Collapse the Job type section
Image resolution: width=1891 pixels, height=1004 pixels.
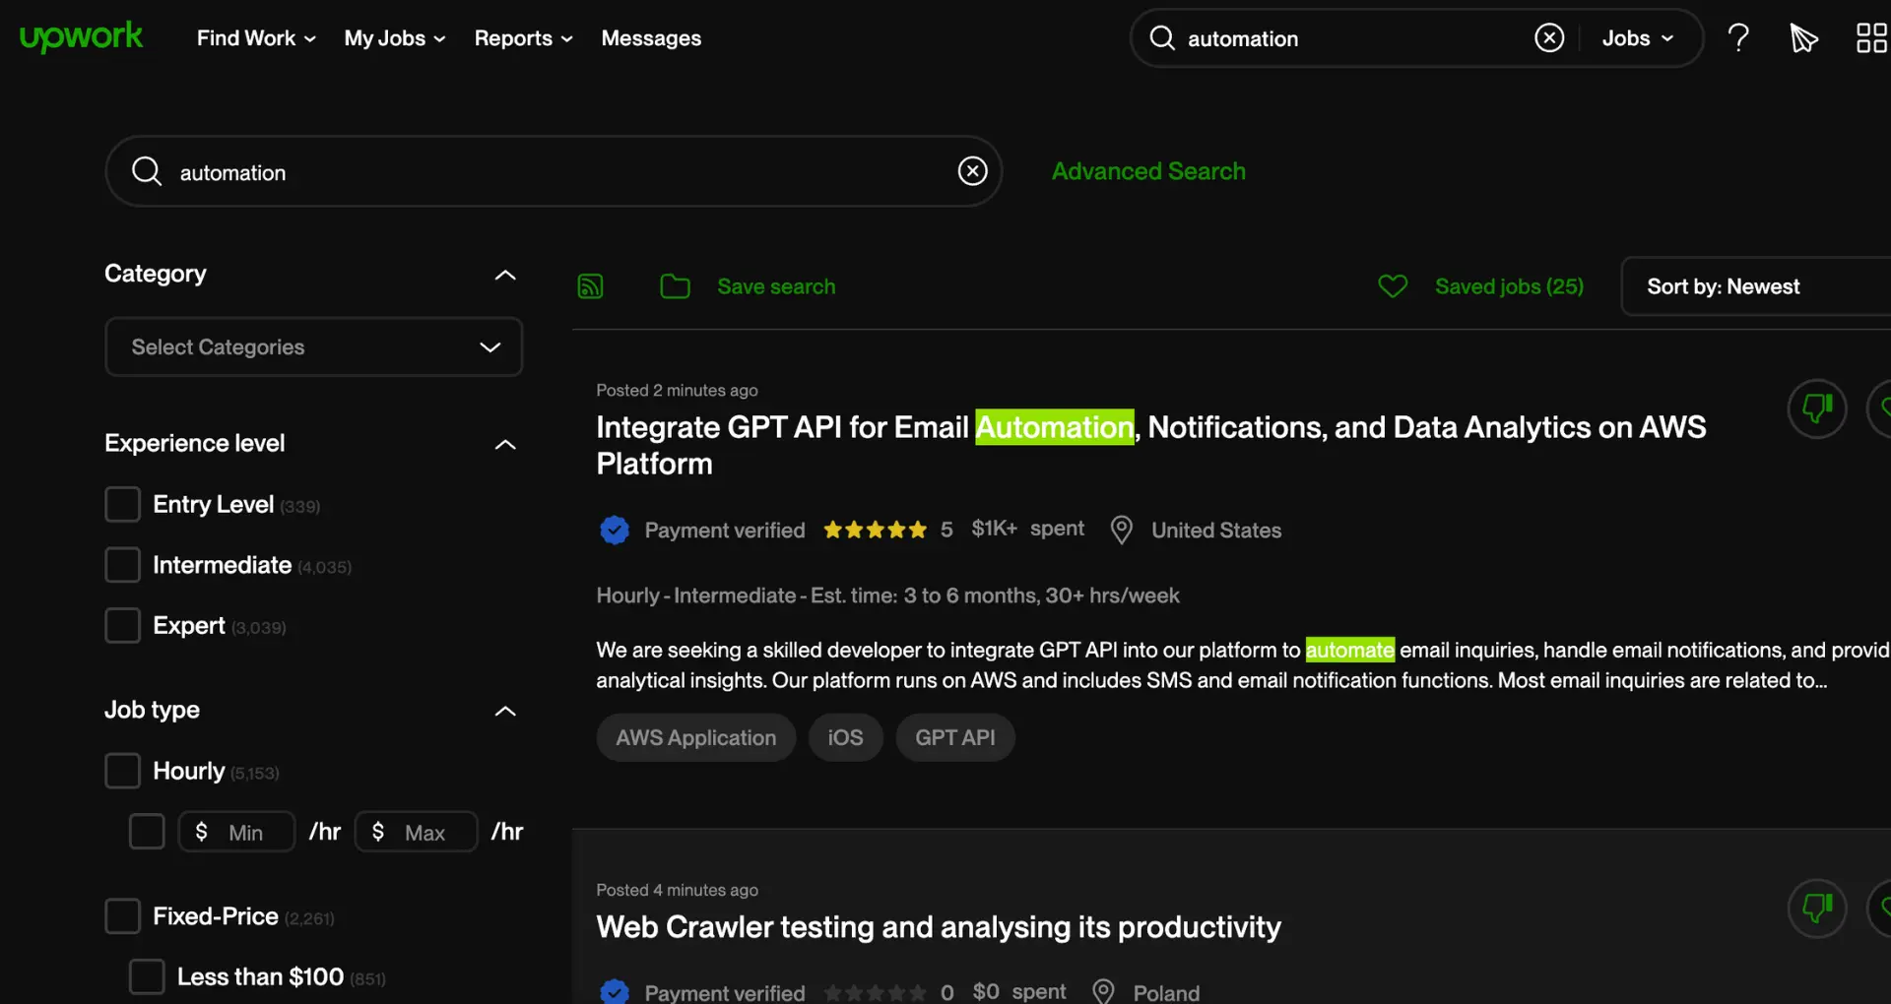[x=505, y=711]
